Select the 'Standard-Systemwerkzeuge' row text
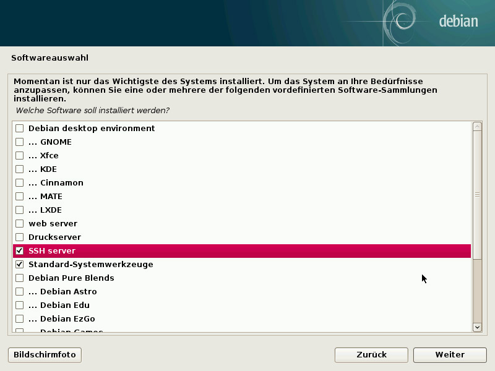This screenshot has width=495, height=371. 91,265
